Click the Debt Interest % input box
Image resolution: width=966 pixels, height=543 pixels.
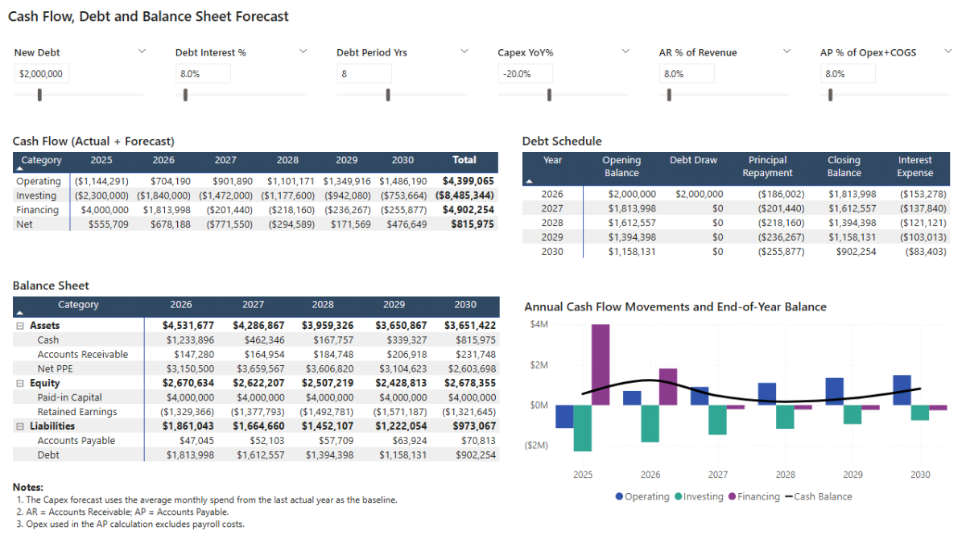point(203,72)
